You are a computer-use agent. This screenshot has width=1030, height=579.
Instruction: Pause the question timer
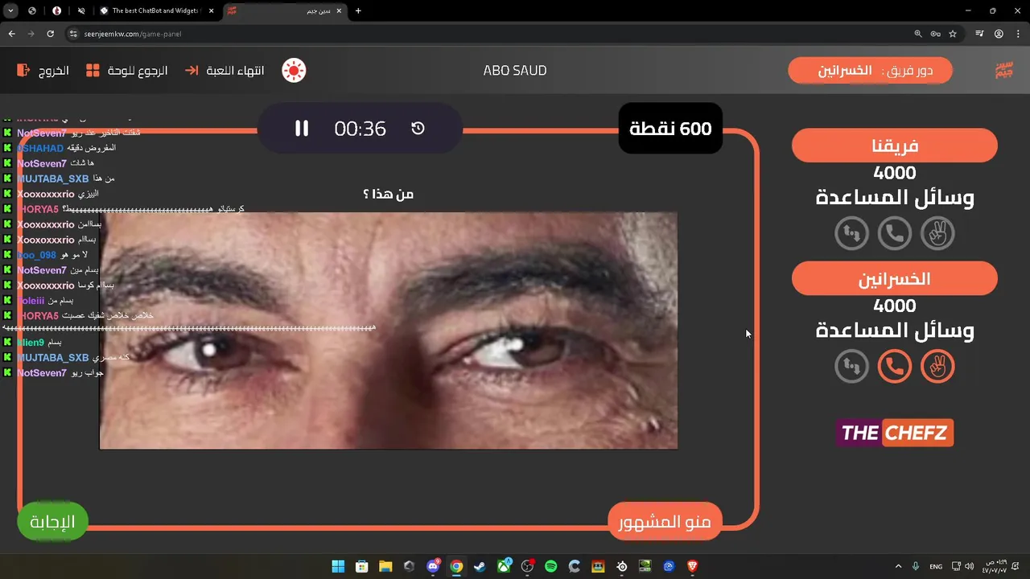coord(302,129)
